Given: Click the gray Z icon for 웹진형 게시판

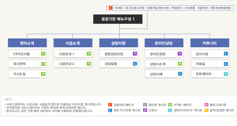Looking at the screenshot, I should coord(145,105).
